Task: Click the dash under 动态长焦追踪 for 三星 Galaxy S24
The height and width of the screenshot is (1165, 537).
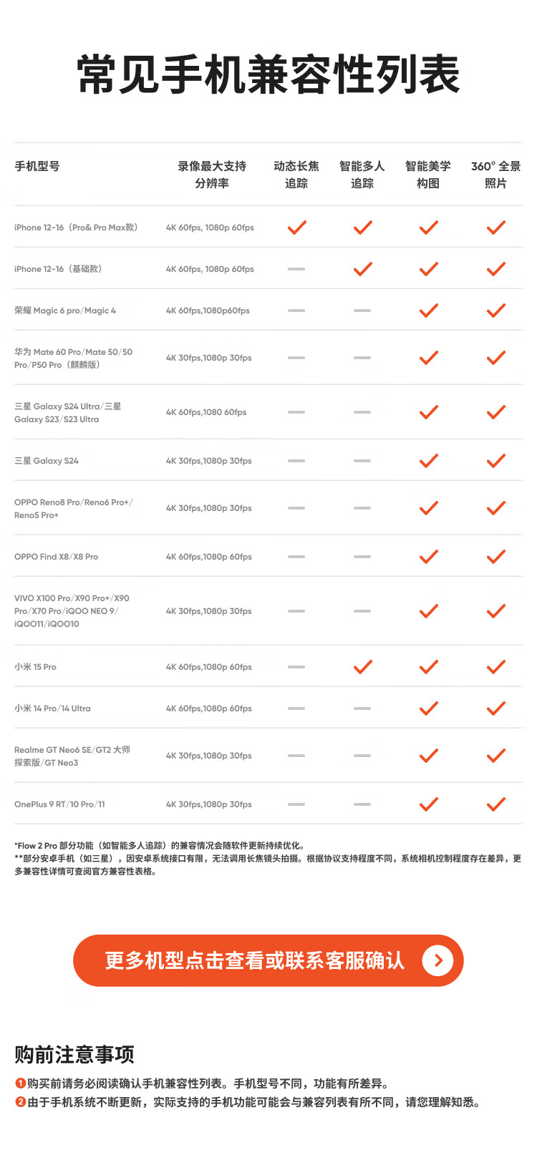Action: click(296, 461)
